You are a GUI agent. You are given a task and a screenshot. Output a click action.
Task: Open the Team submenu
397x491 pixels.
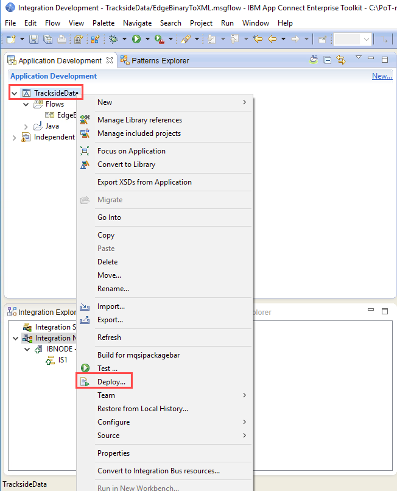tap(164, 395)
